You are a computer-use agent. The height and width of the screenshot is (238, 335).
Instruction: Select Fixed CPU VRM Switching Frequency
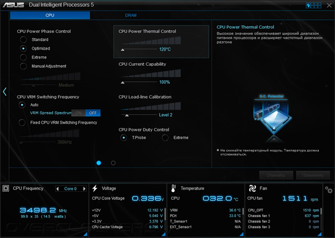[x=22, y=123]
